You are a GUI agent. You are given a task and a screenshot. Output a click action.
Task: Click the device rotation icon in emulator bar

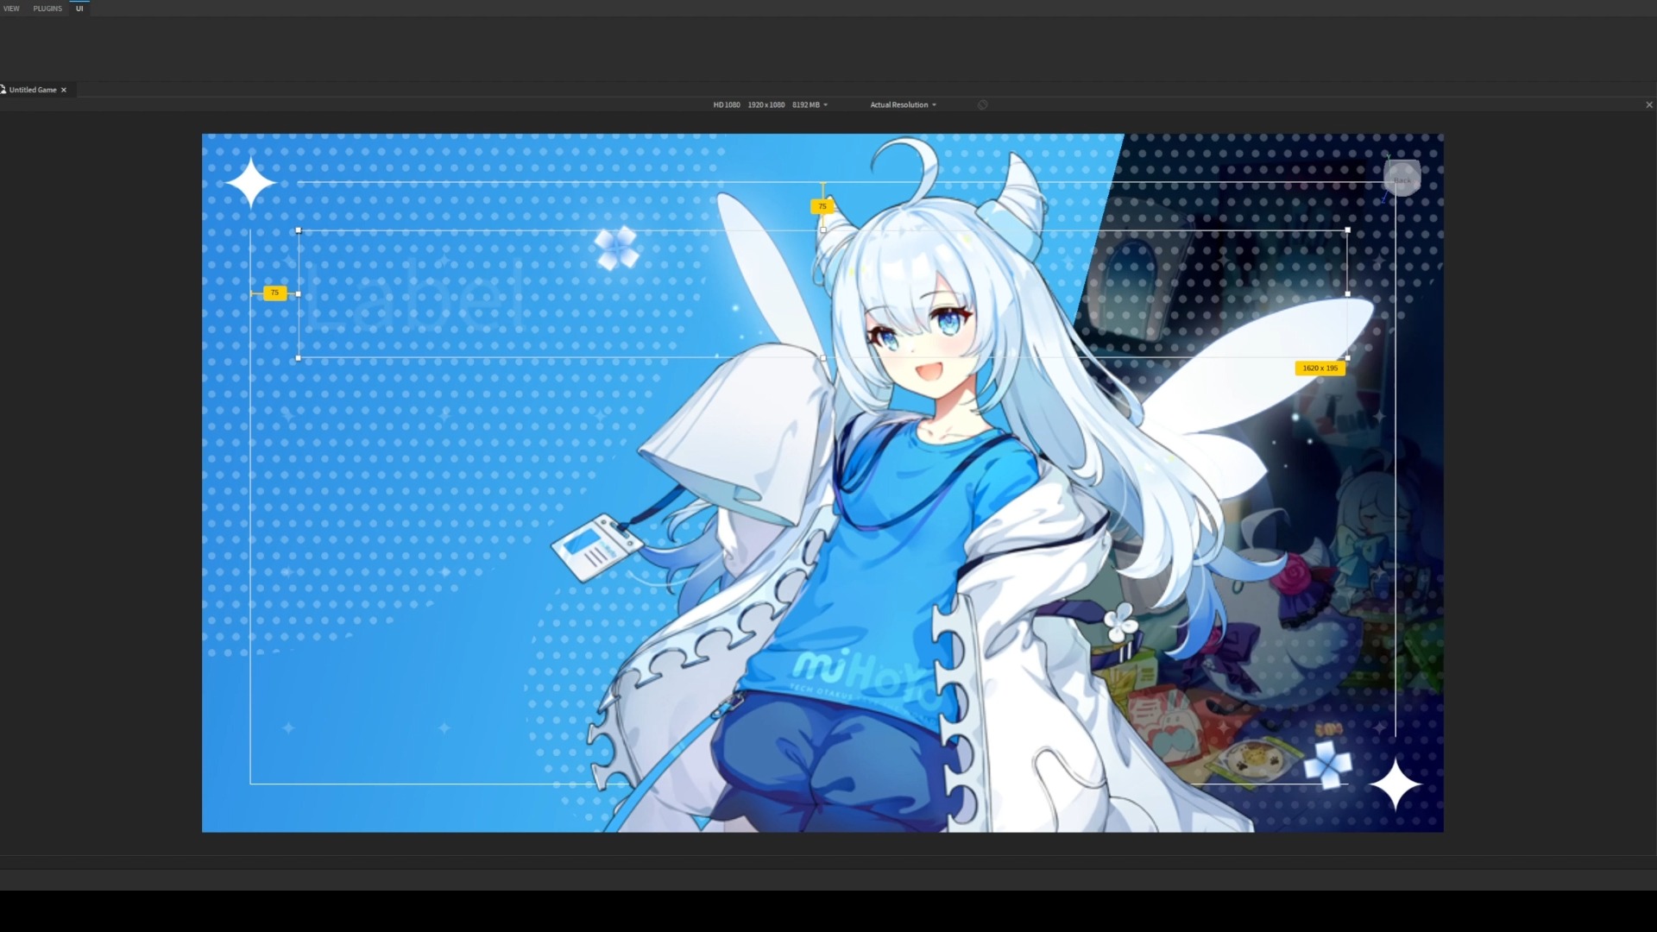(982, 104)
